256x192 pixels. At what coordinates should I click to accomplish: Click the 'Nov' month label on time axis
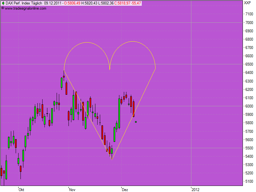(x=72, y=190)
